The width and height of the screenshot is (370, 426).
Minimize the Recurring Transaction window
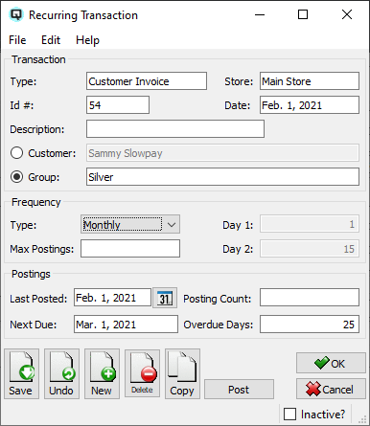260,14
